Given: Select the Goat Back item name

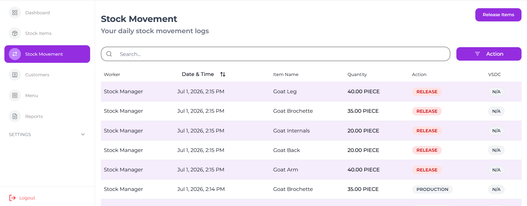Looking at the screenshot, I should (286, 150).
